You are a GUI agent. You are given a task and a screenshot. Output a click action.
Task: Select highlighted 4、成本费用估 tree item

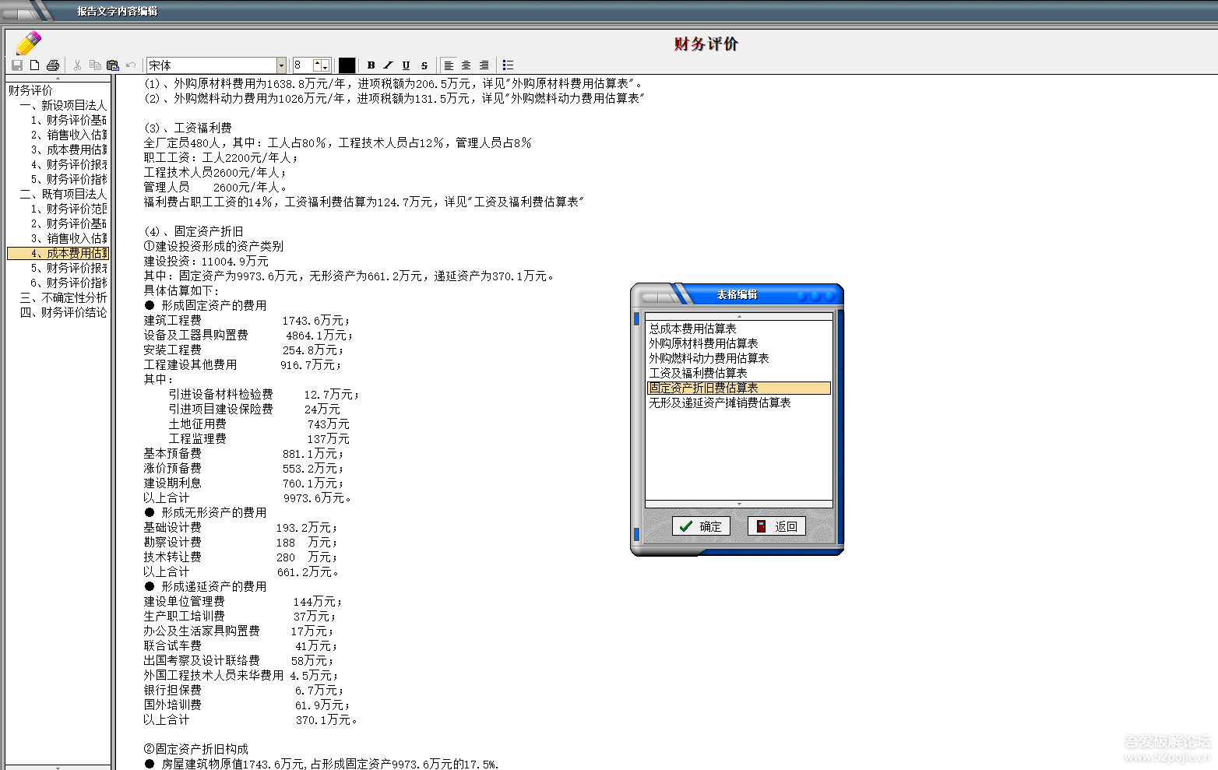[58, 253]
